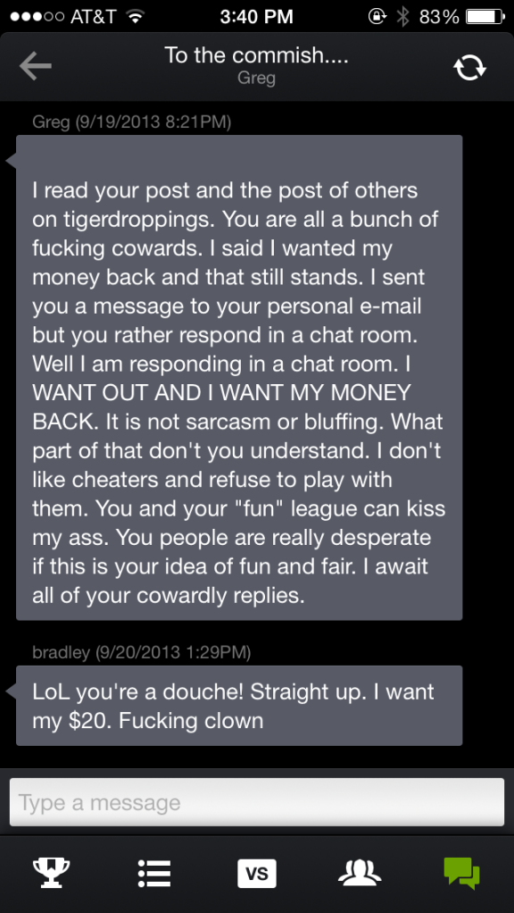Tap the Greg sender timestamp label

click(132, 121)
